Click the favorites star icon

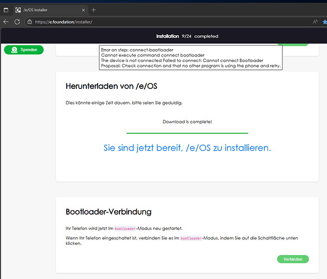coord(325,22)
